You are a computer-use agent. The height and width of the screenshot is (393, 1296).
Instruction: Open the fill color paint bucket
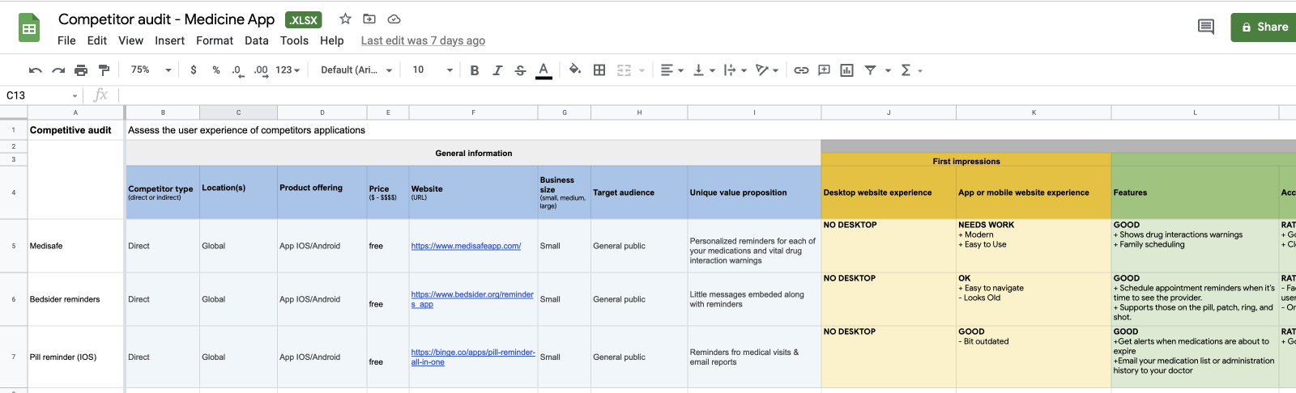574,70
